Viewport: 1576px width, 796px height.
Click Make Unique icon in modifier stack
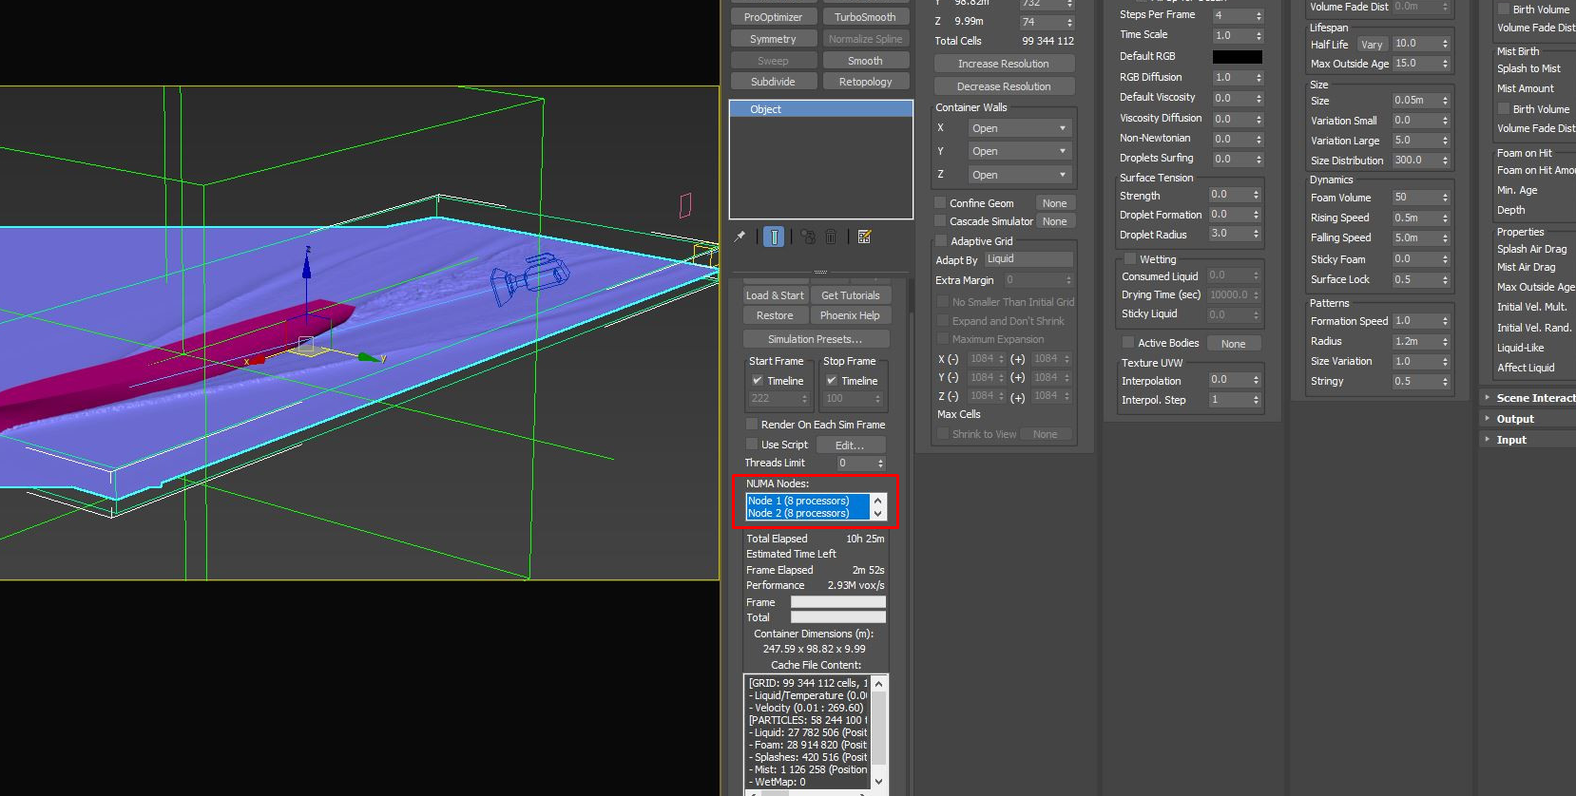coord(807,237)
